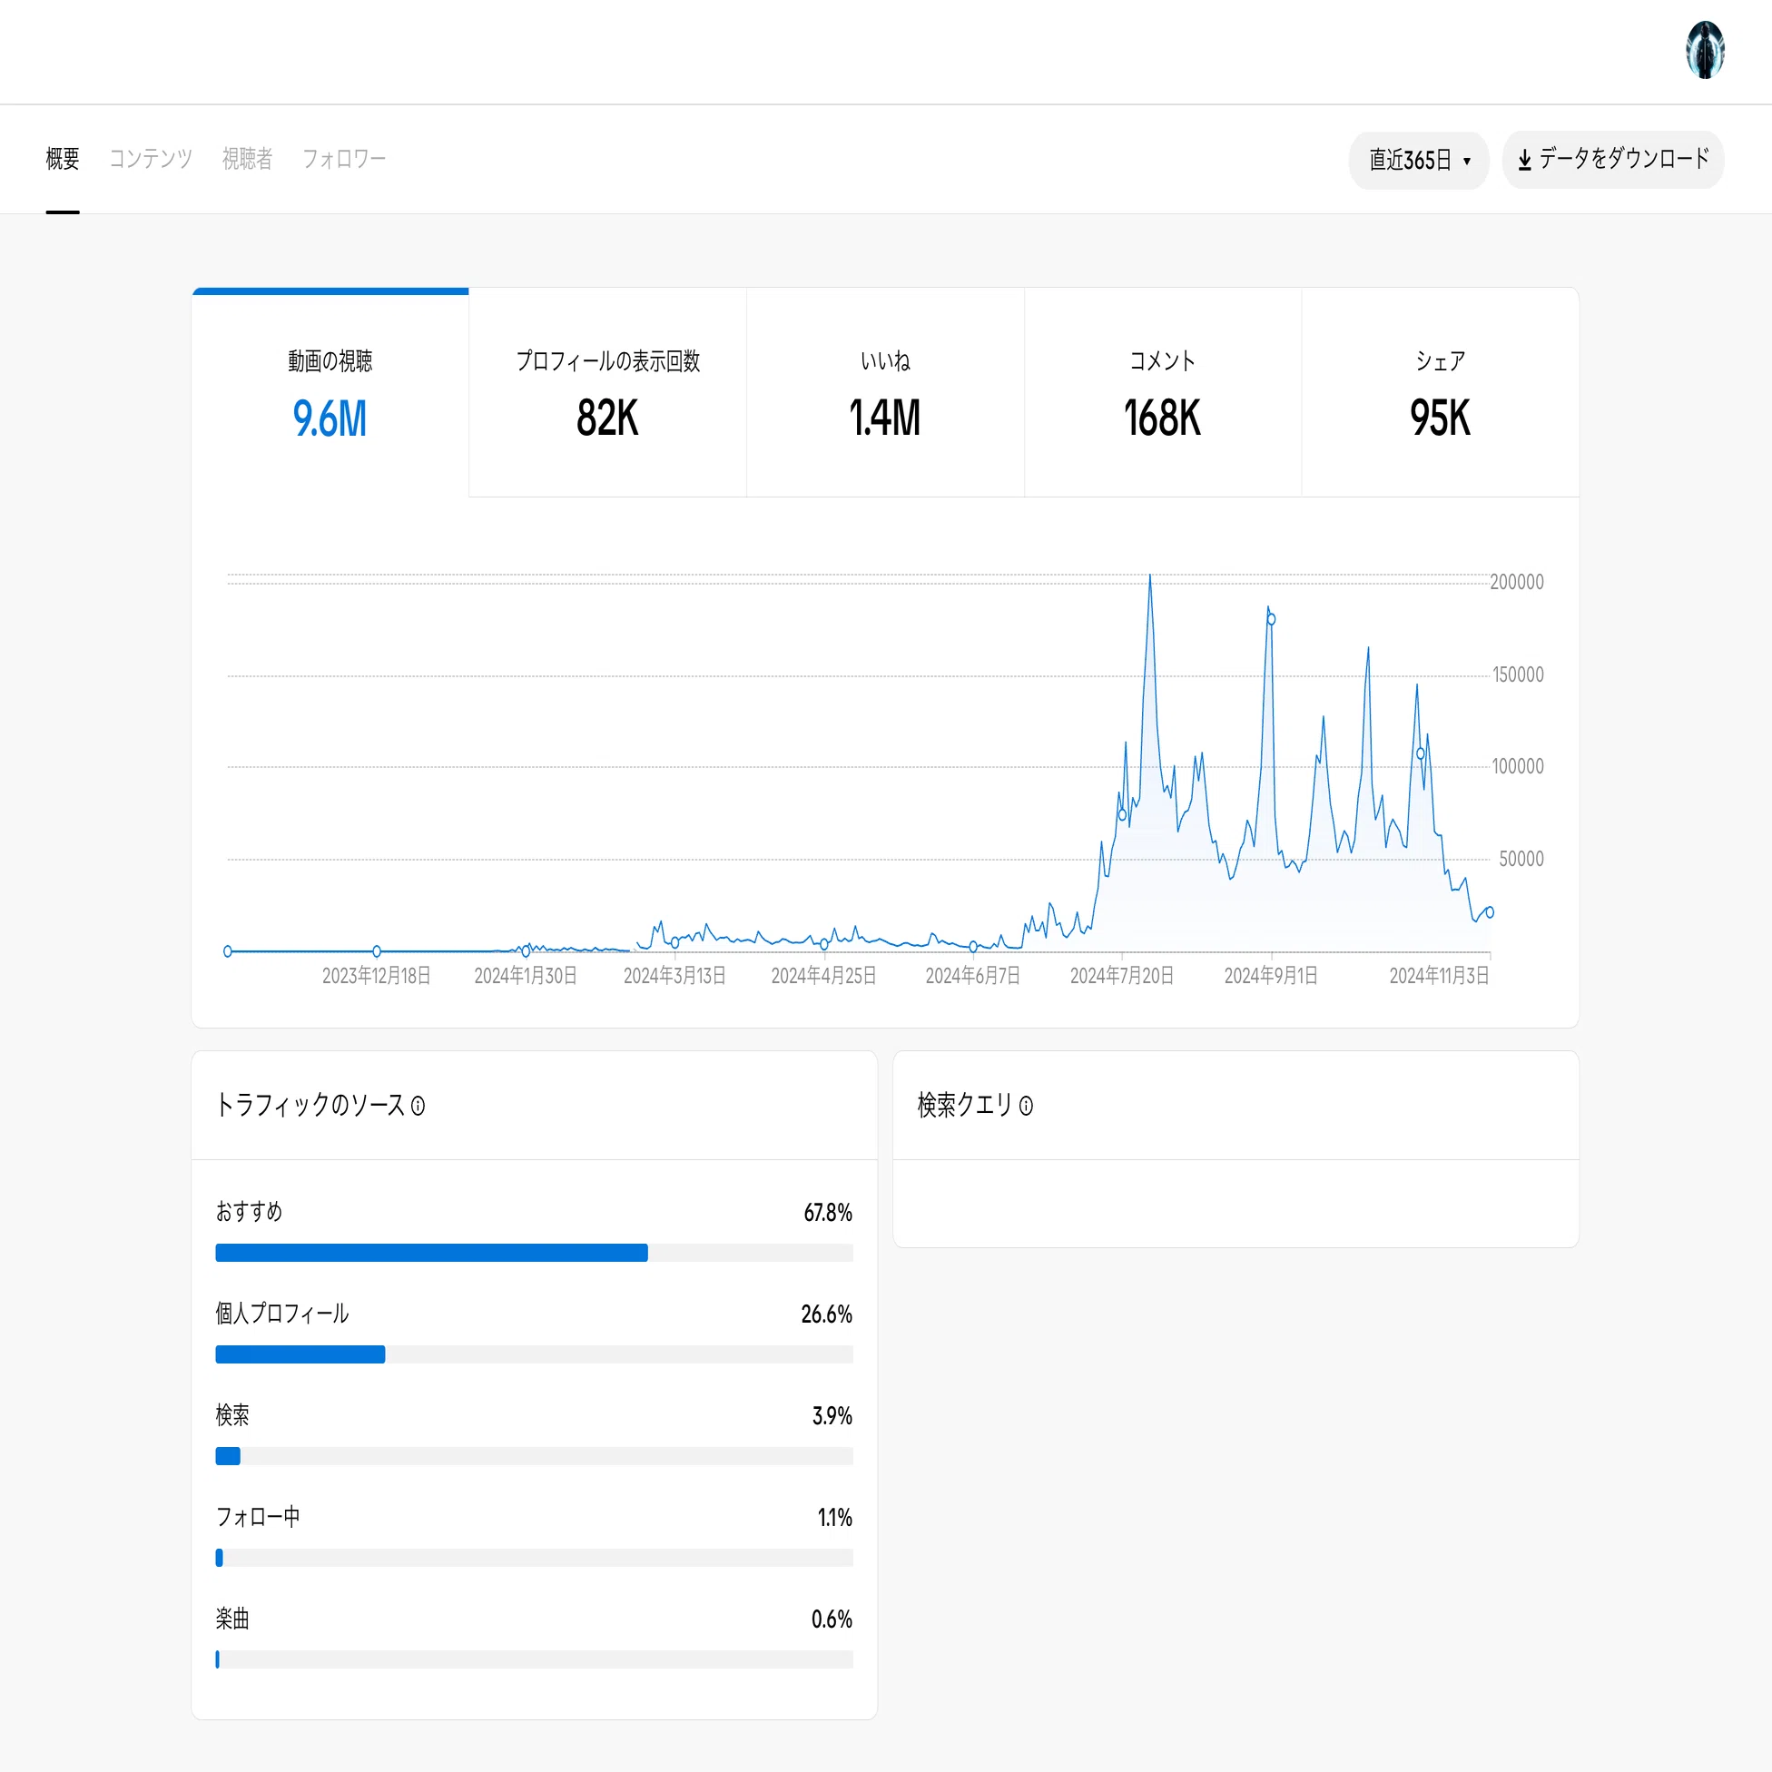This screenshot has height=1772, width=1772.
Task: Click the 検索 3.9% progress bar
Action: click(534, 1456)
